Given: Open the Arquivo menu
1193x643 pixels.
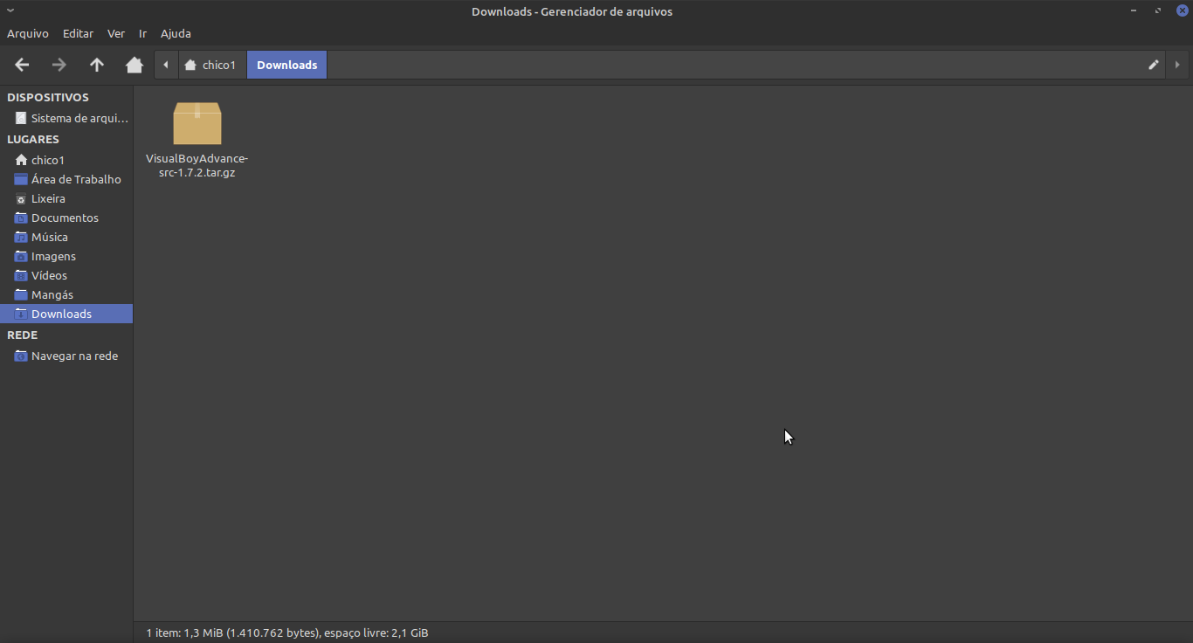Looking at the screenshot, I should 28,33.
